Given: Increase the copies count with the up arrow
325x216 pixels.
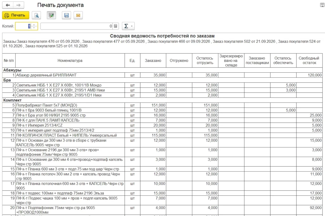Looking at the screenshot, I should tap(34, 24).
